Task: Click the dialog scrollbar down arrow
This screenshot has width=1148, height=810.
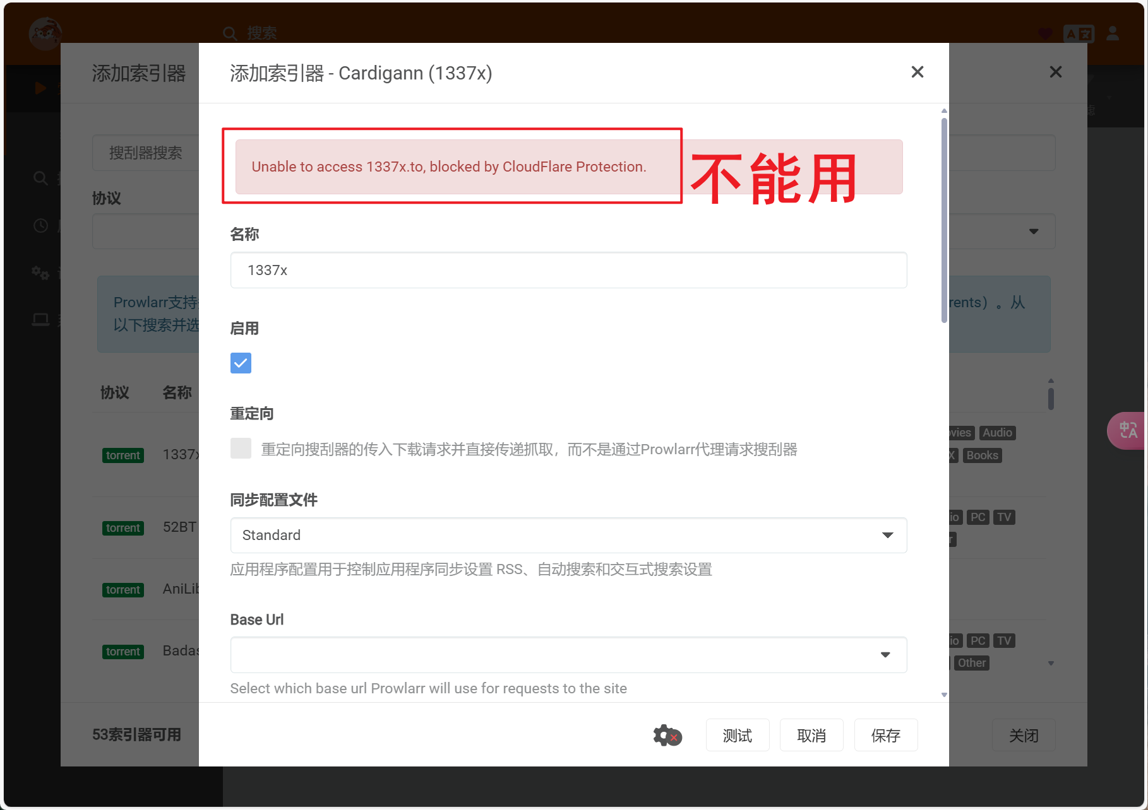Action: click(944, 695)
